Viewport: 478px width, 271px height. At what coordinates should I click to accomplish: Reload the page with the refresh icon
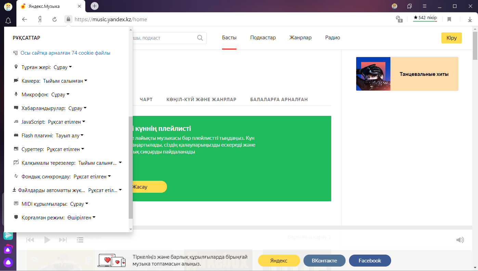pyautogui.click(x=54, y=19)
